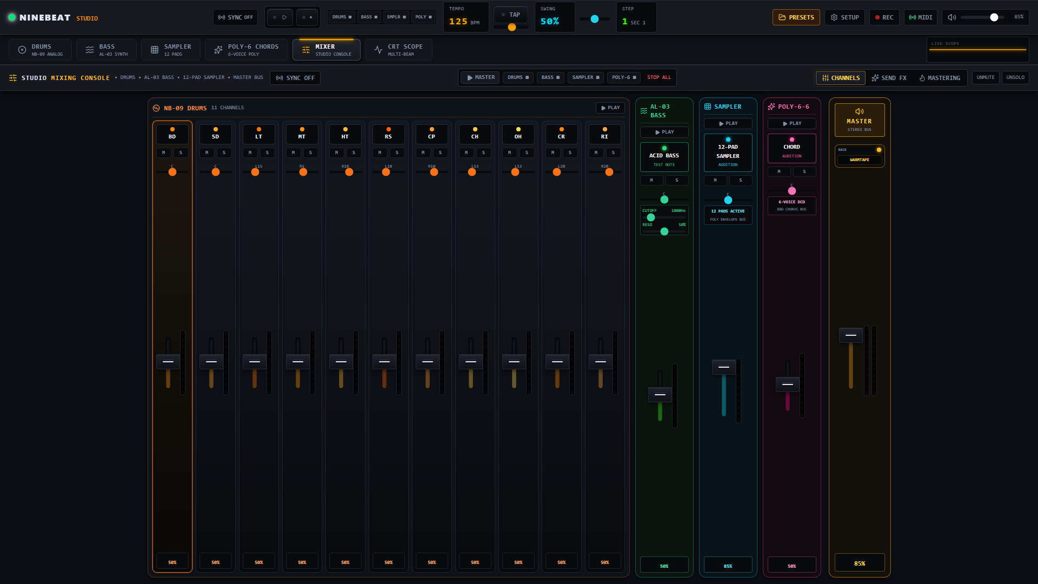Click the Unsolo button
The height and width of the screenshot is (584, 1038).
tap(1015, 77)
